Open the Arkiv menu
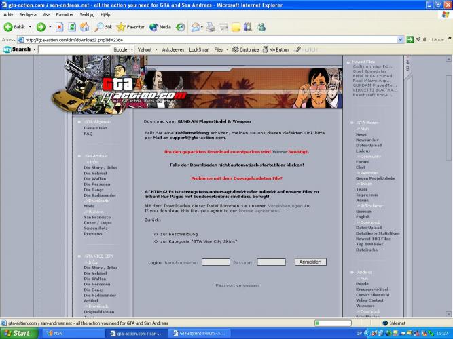This screenshot has height=339, width=453. 8,14
